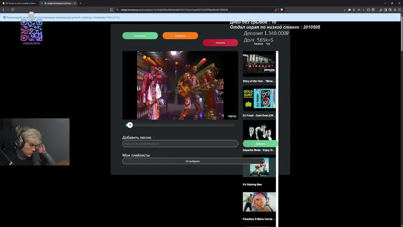Open the extensions puzzle-piece menu
The image size is (403, 227).
(368, 10)
